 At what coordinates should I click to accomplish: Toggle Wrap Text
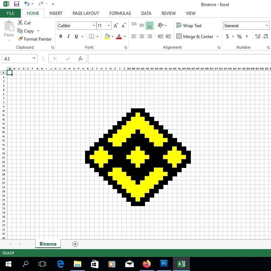pos(189,25)
